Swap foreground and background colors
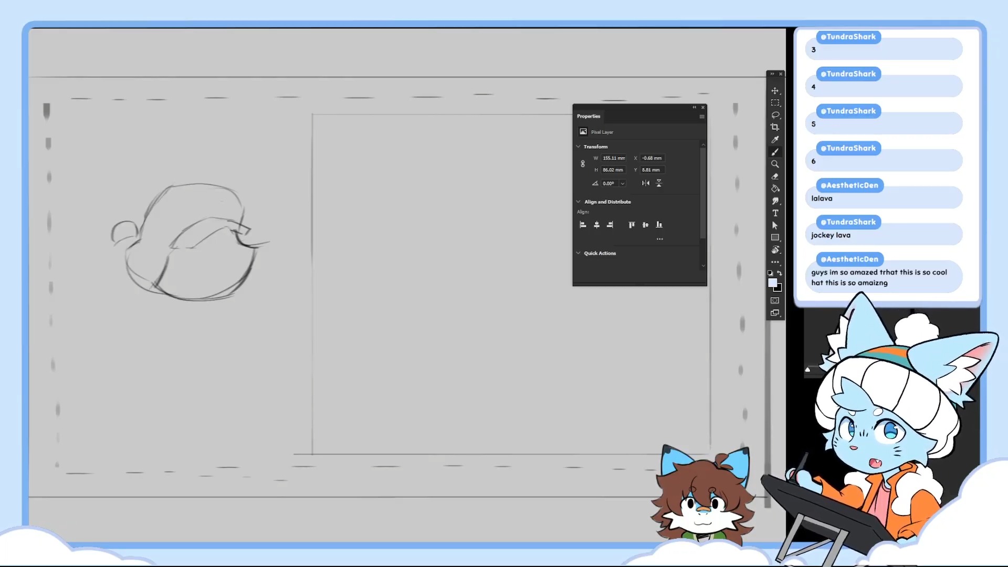The width and height of the screenshot is (1008, 567). point(780,273)
